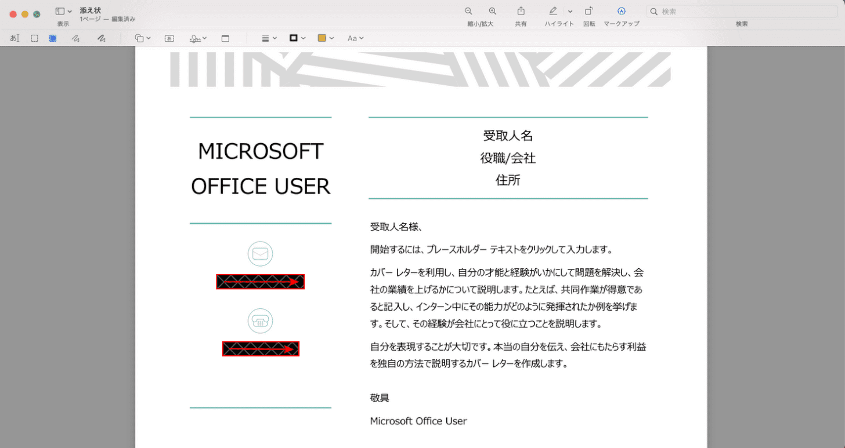Open the border color dropdown
The height and width of the screenshot is (448, 845).
click(x=297, y=38)
